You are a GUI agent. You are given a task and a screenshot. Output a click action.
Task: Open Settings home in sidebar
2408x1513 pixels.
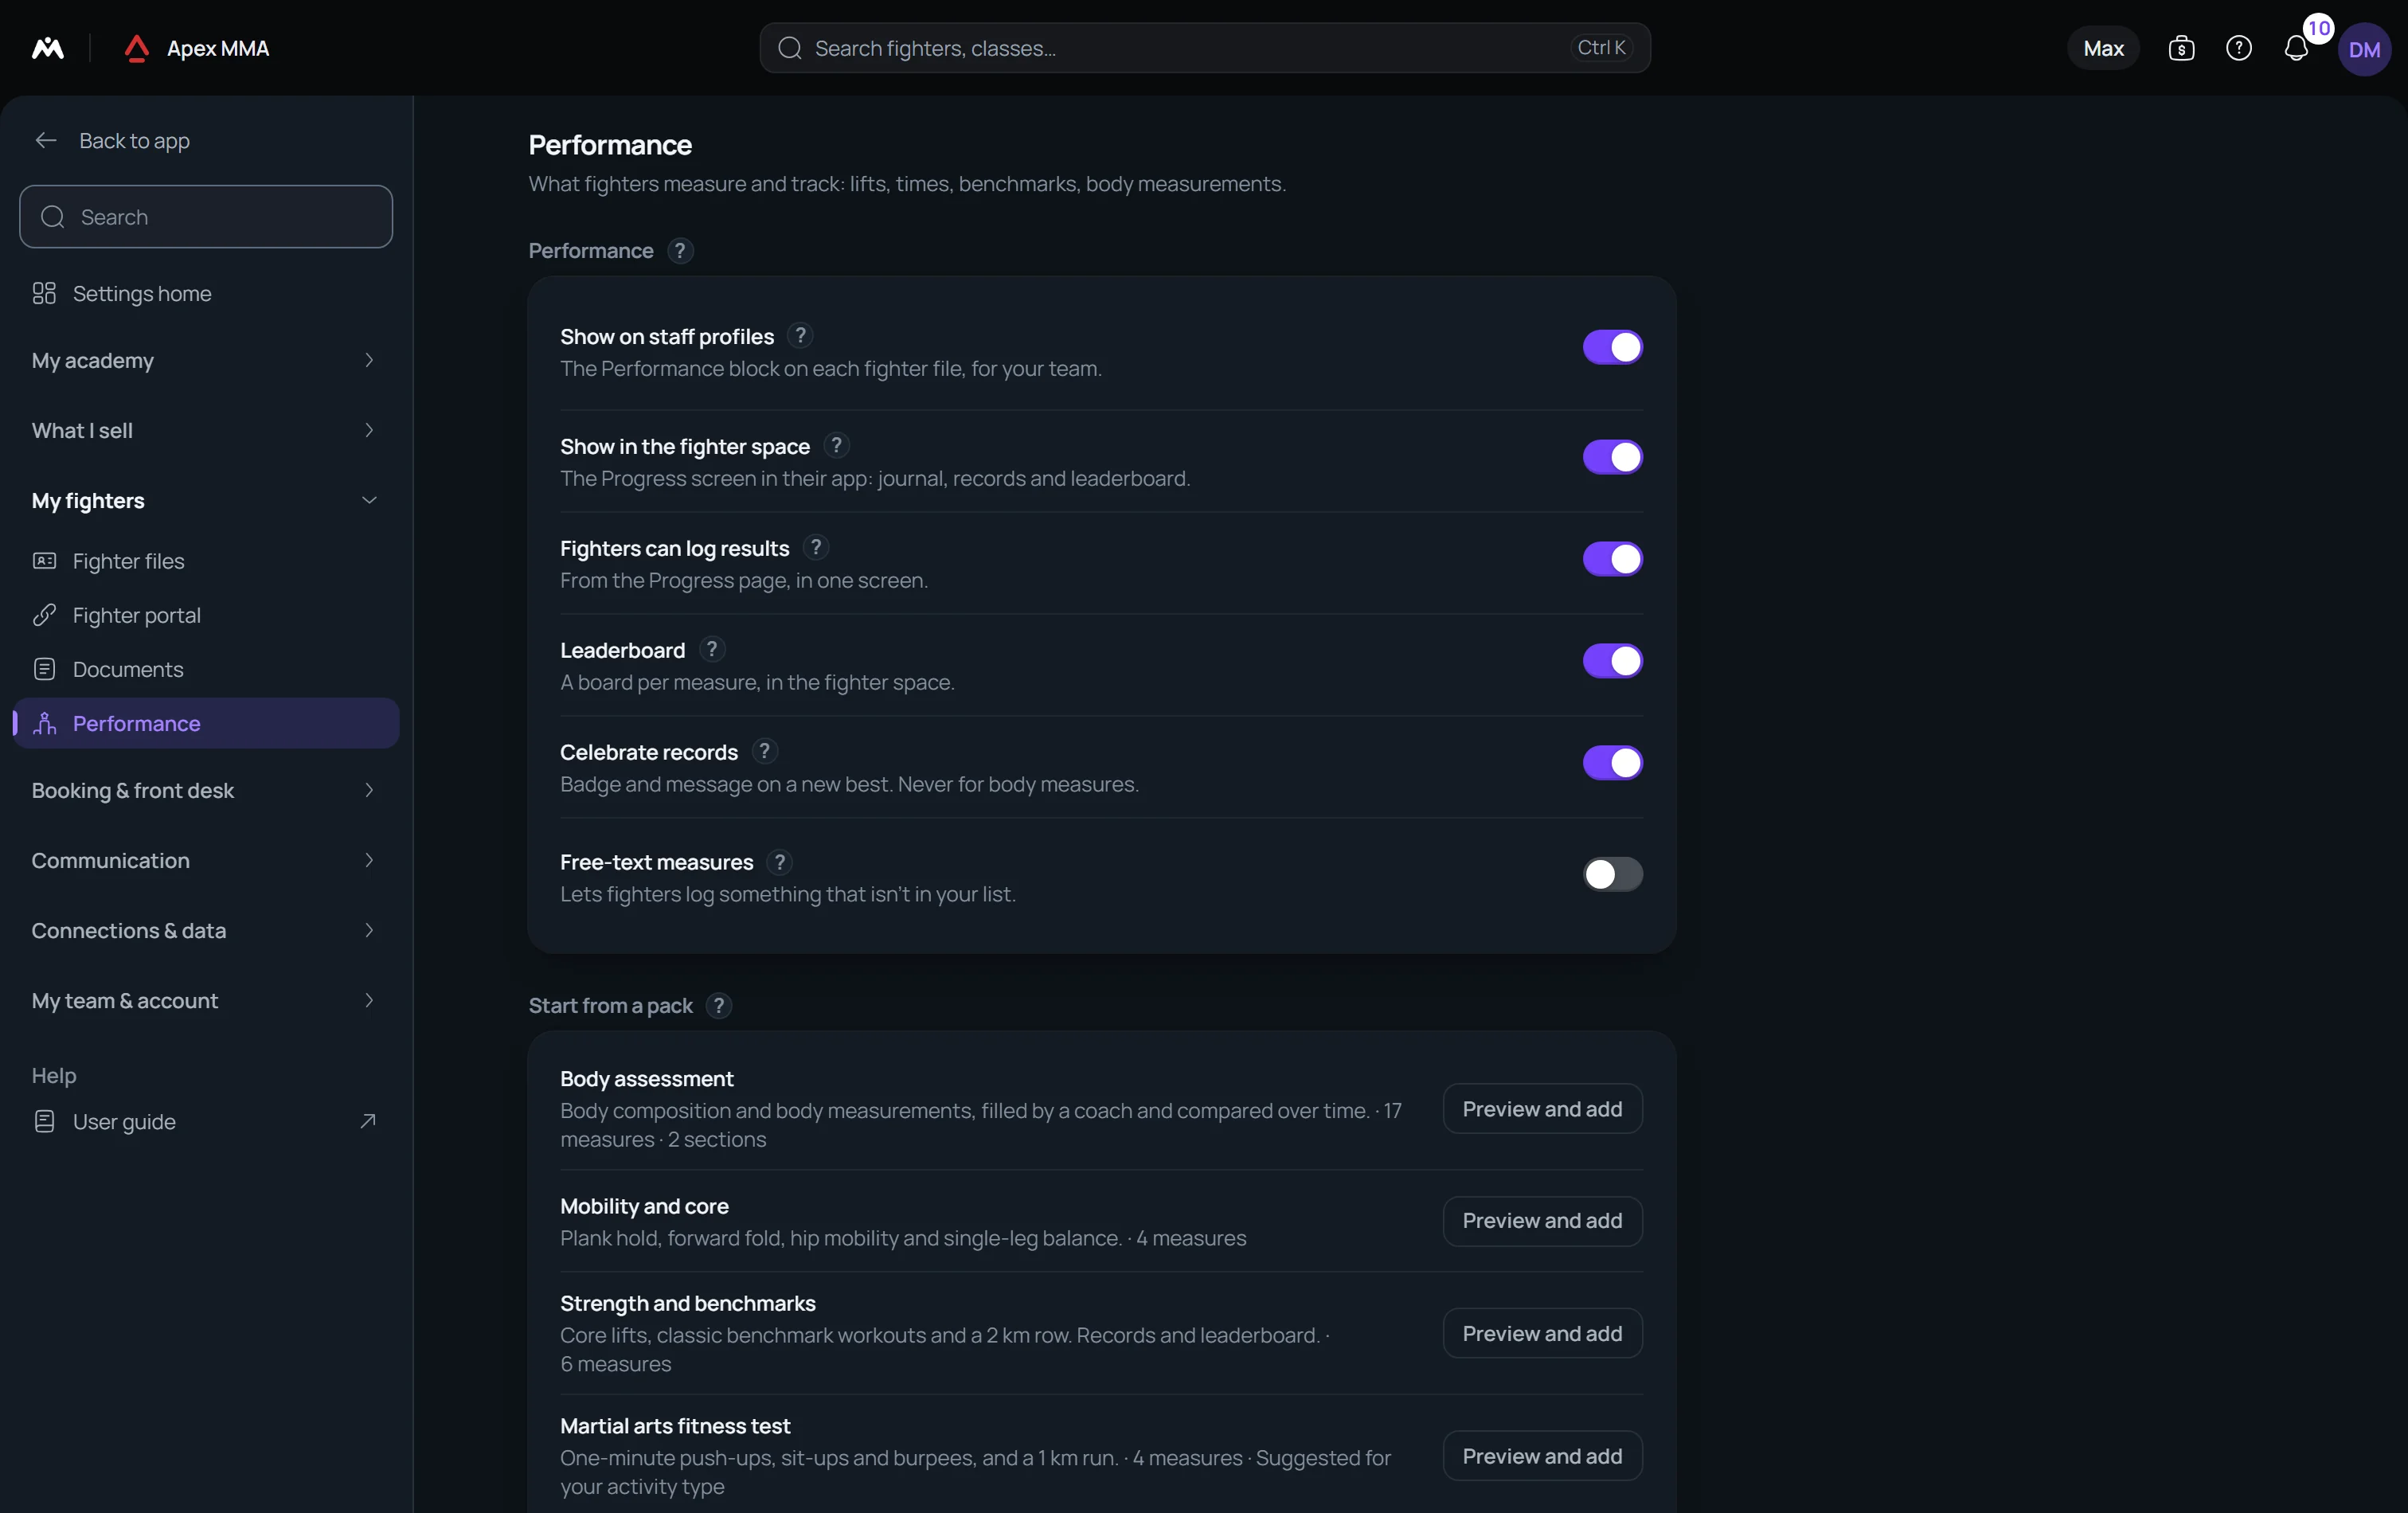point(205,293)
